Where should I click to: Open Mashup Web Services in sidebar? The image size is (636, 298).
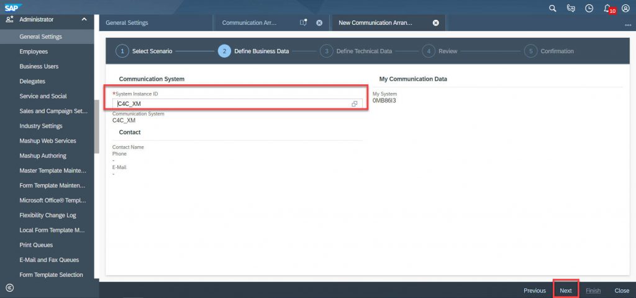tap(47, 141)
